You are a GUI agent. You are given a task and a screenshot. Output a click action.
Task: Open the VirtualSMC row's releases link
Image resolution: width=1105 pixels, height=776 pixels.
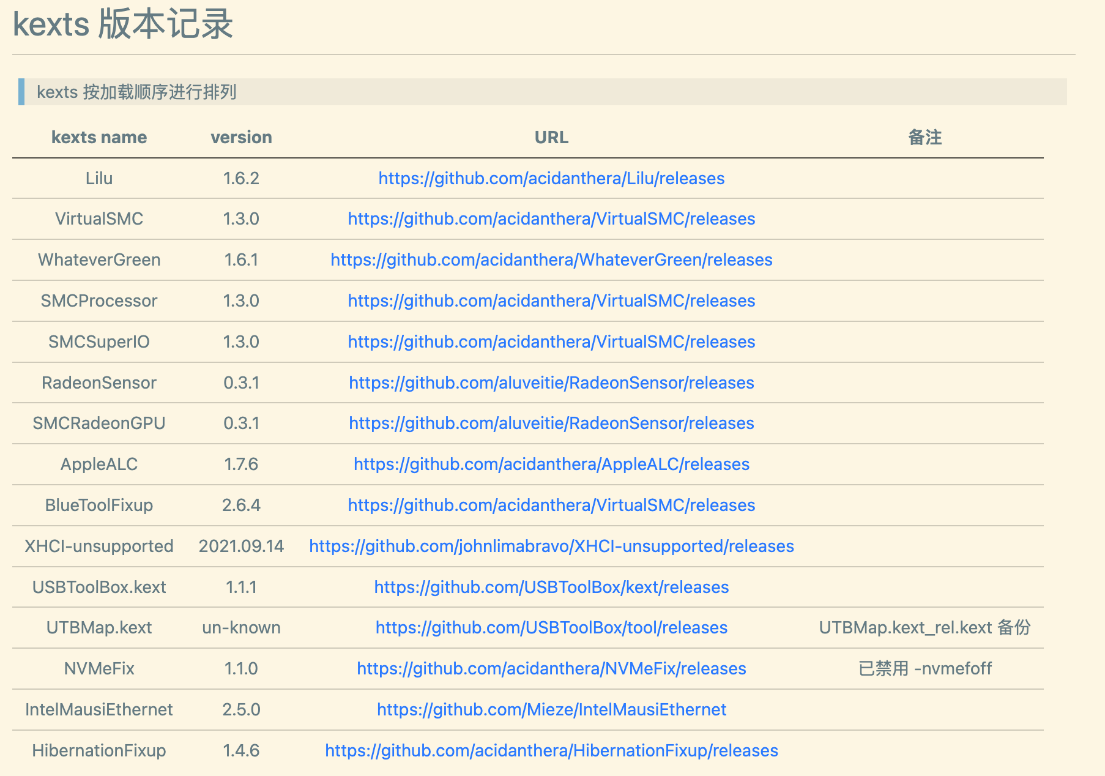(x=551, y=218)
